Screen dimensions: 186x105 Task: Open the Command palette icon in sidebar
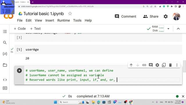(x=5, y=88)
